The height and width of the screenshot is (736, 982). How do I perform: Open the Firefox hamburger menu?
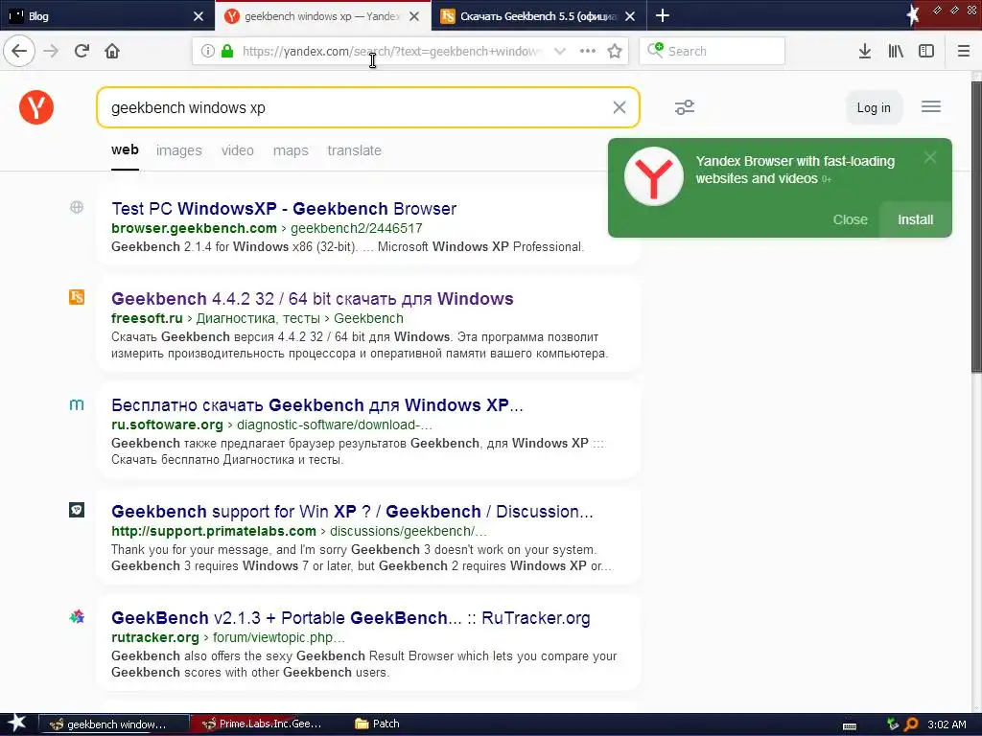(x=964, y=51)
